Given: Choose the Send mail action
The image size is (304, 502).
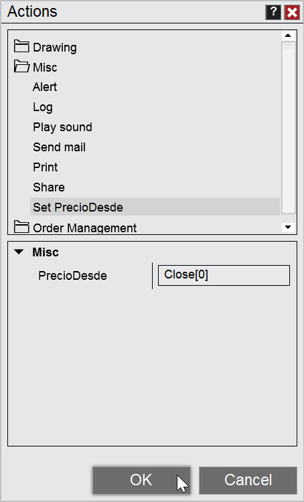Looking at the screenshot, I should click(60, 147).
